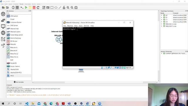Screen dimensions: 188x106
Task: Open console to all devices icon
Action: click(x=22, y=8)
